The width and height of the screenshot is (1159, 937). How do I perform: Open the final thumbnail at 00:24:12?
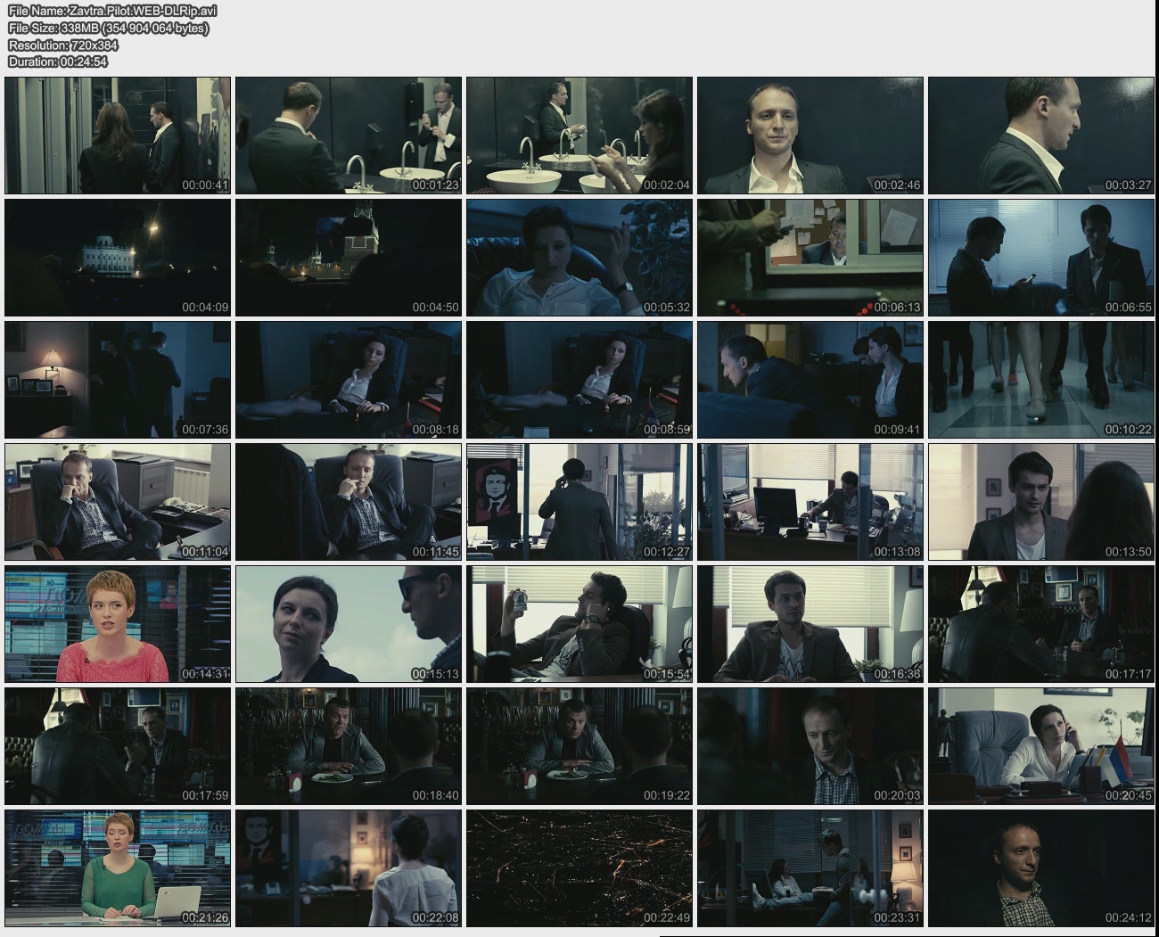(1040, 868)
